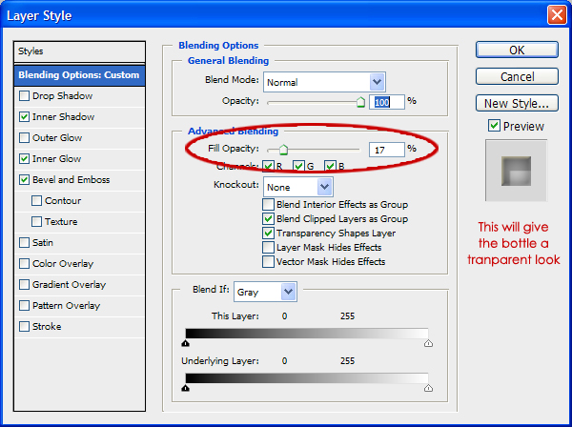
Task: Click This Layer white slider stop
Action: click(x=428, y=343)
